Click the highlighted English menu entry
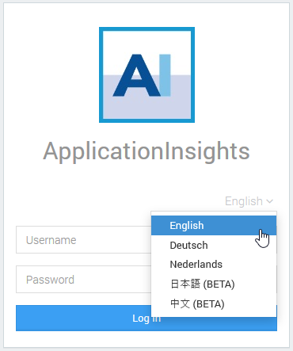 214,226
